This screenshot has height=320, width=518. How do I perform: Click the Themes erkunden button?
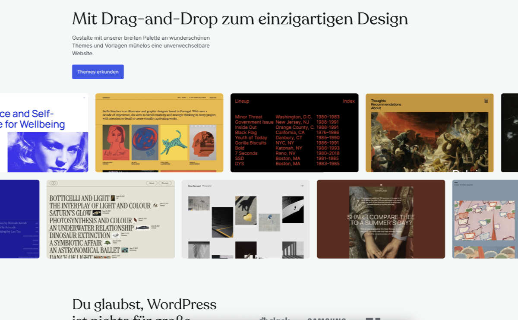98,72
